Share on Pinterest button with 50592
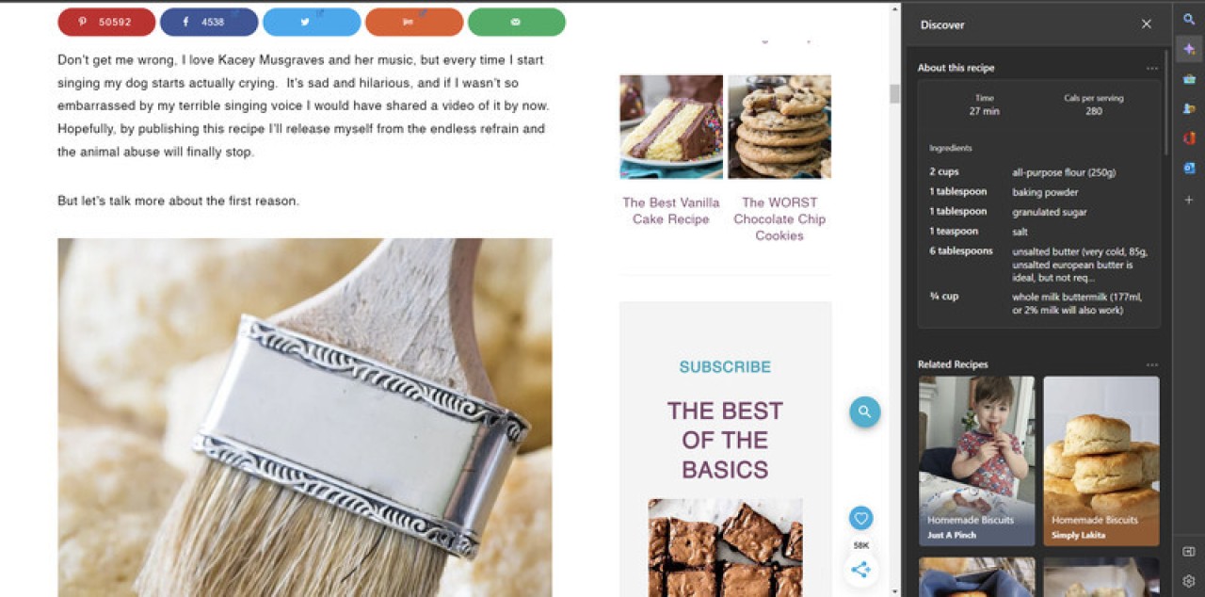The image size is (1205, 597). (x=106, y=22)
